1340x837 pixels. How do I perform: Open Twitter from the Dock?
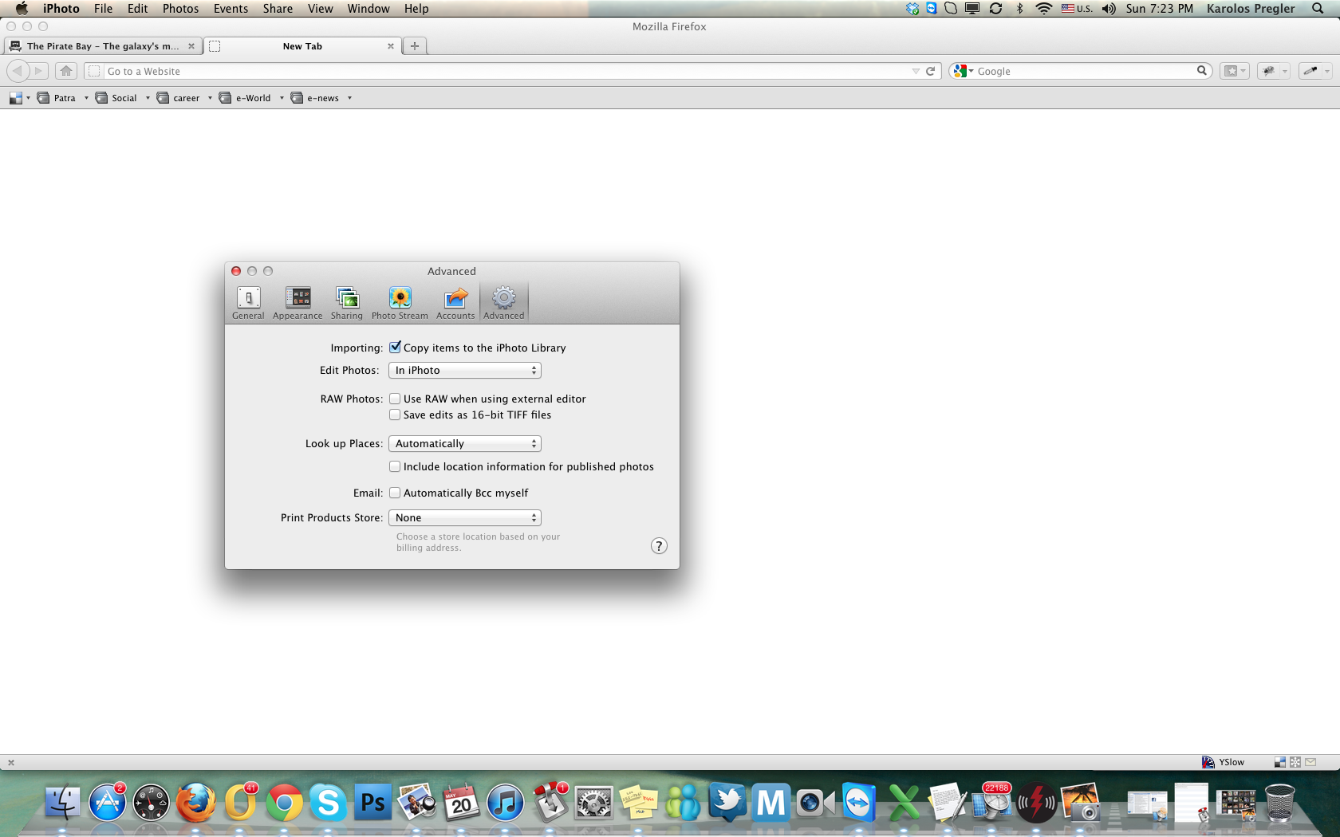point(727,802)
